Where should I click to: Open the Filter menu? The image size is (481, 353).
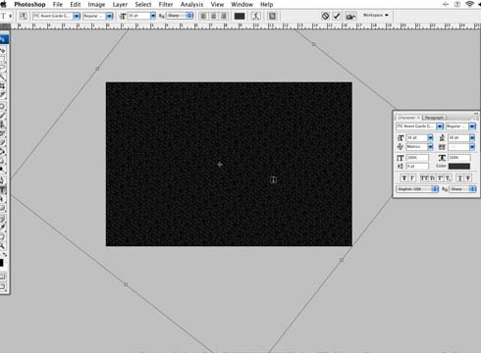tap(166, 5)
